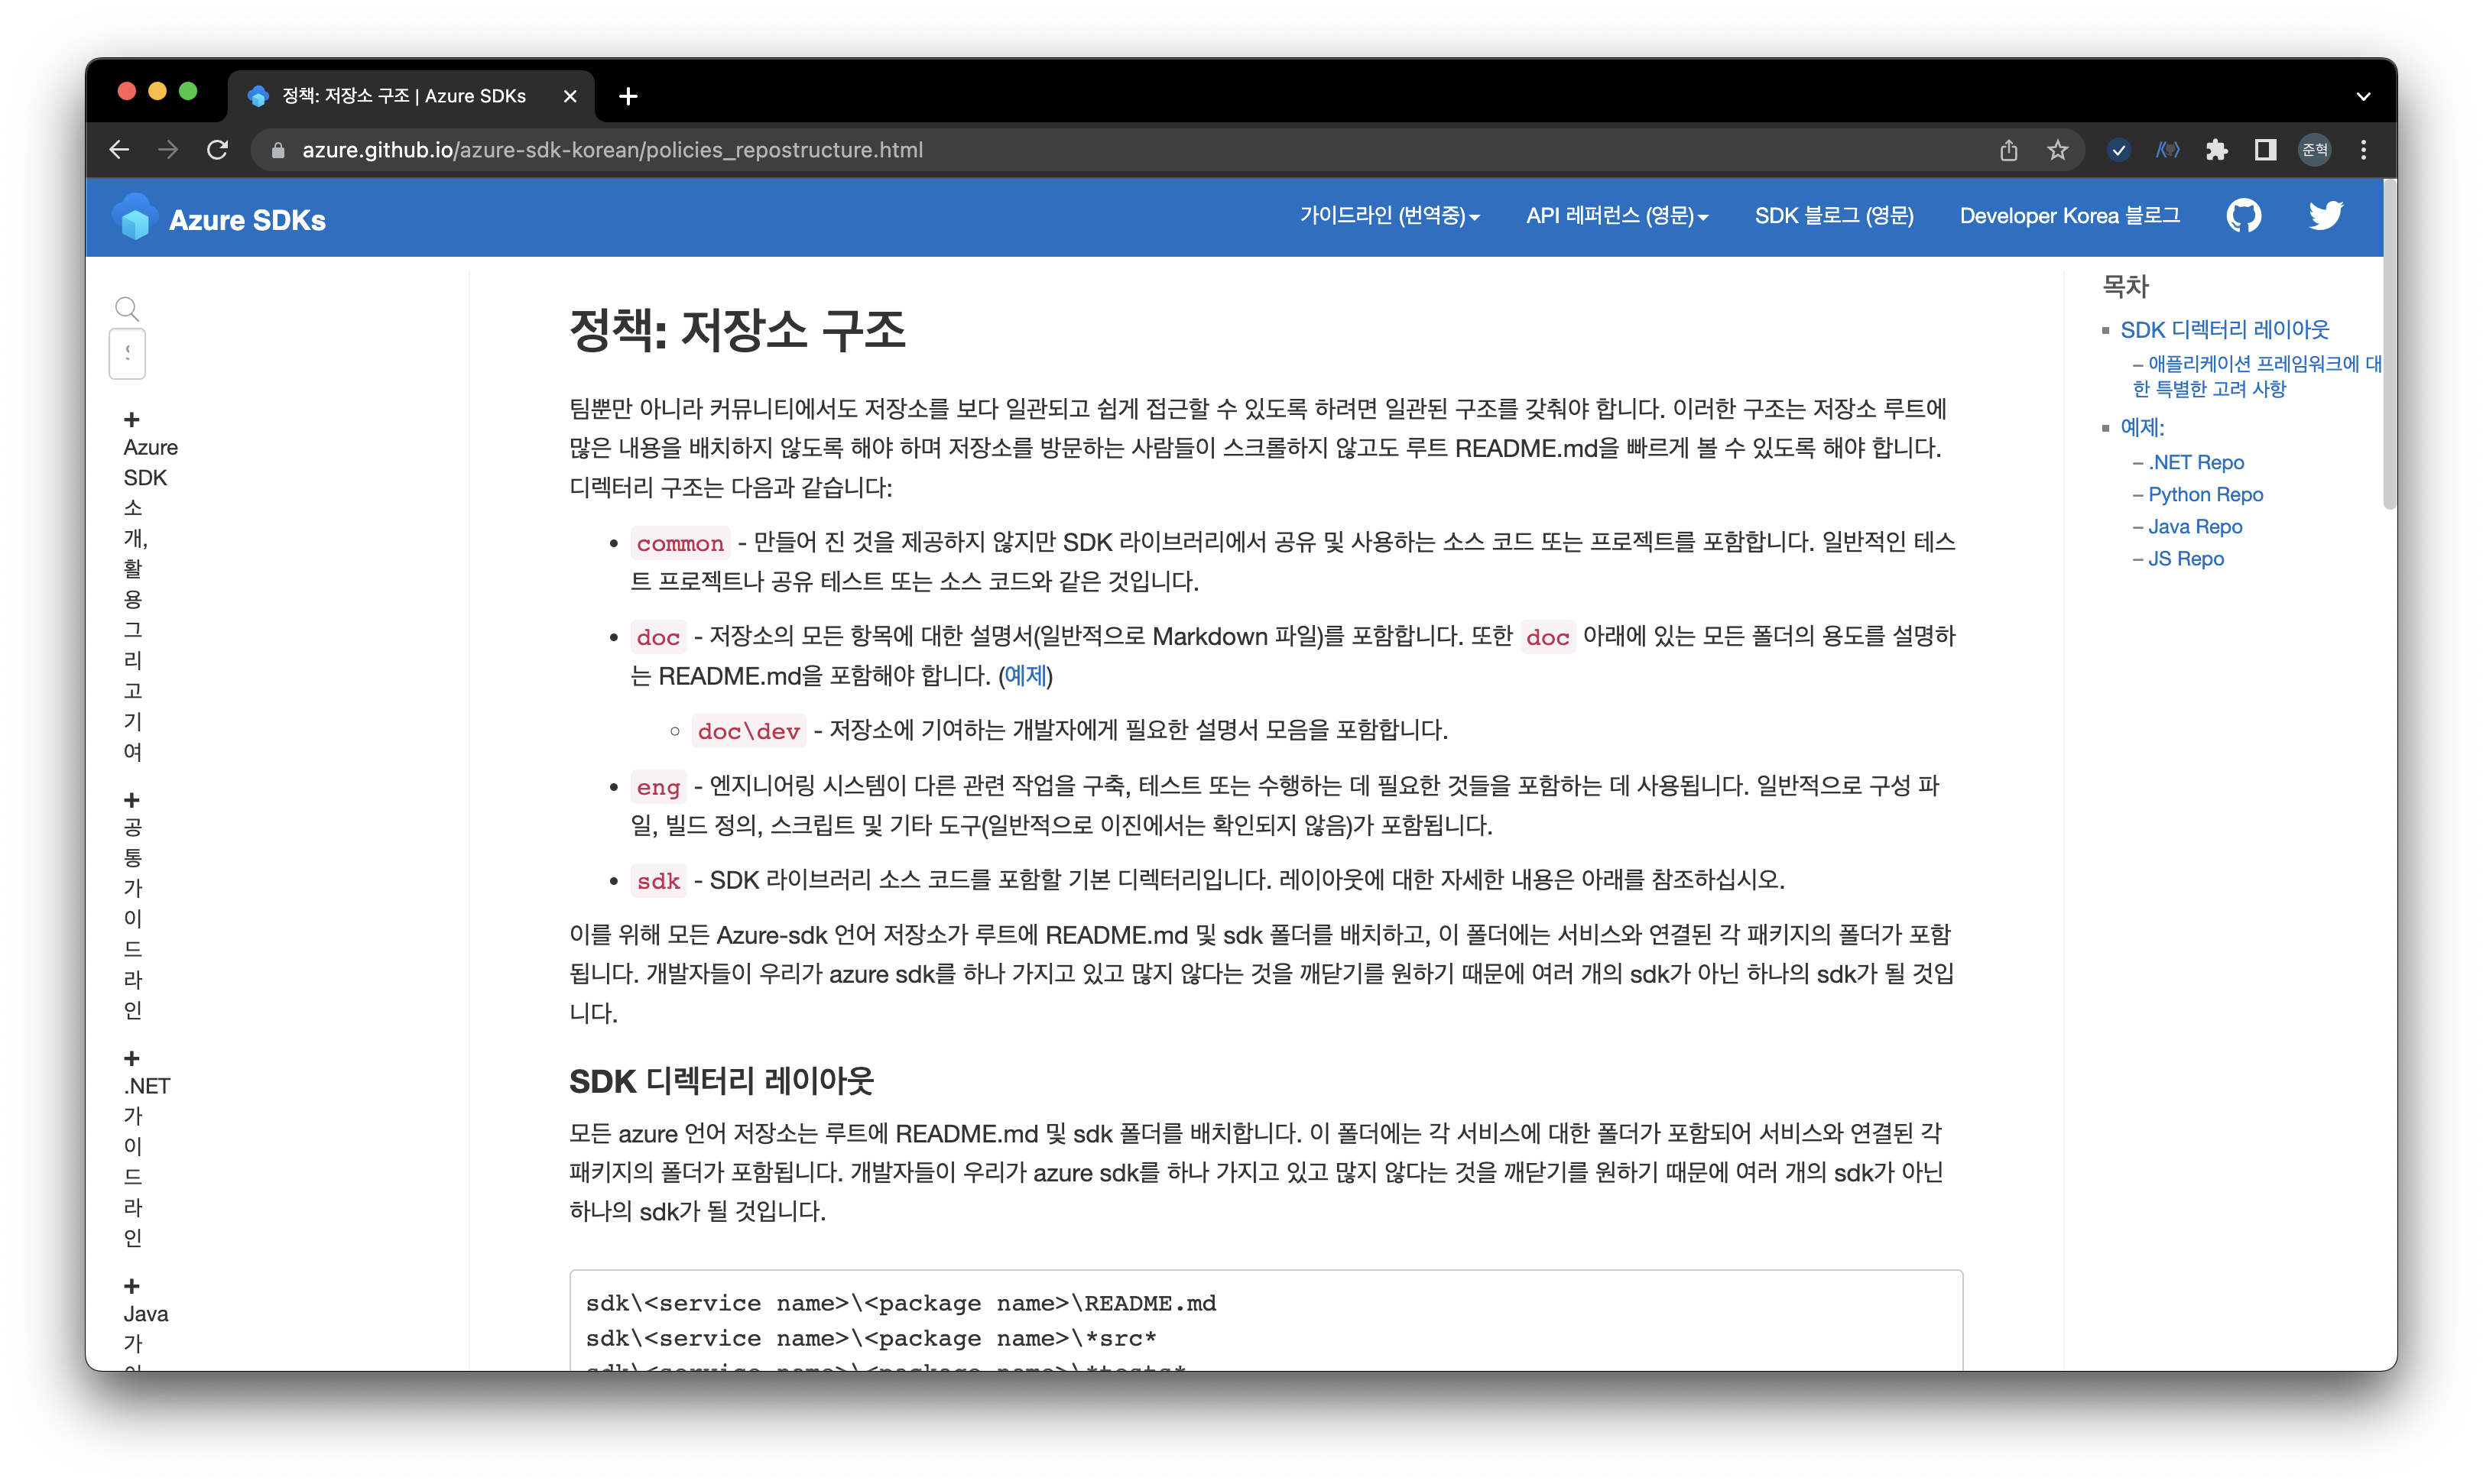The image size is (2483, 1484).
Task: Click the sidebar search magnifier icon
Action: click(127, 308)
